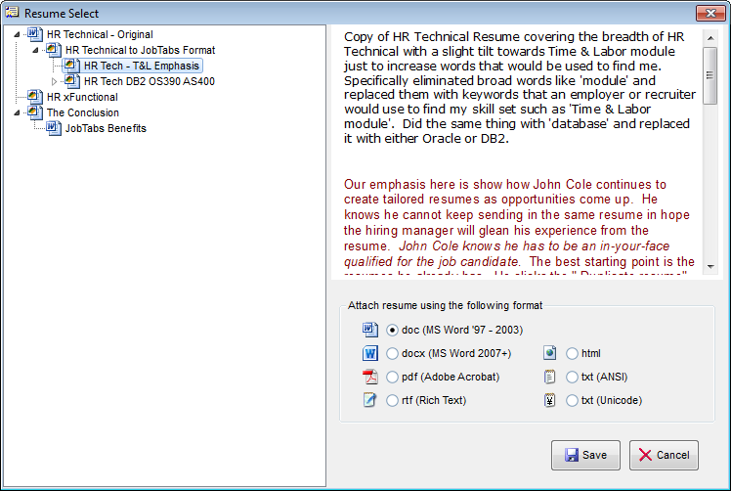This screenshot has height=491, width=731.
Task: Close the Resume Select window
Action: (x=710, y=13)
